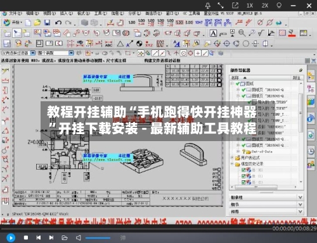Expand the 预览 panel section
This screenshot has height=243, width=317.
point(267,211)
